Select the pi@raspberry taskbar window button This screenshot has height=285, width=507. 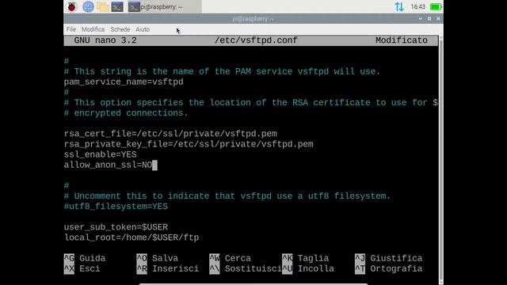click(x=164, y=7)
